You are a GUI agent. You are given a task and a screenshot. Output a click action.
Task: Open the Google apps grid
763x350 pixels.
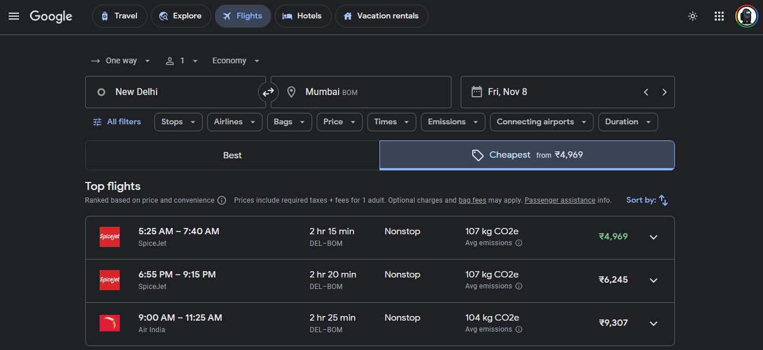[x=719, y=16]
